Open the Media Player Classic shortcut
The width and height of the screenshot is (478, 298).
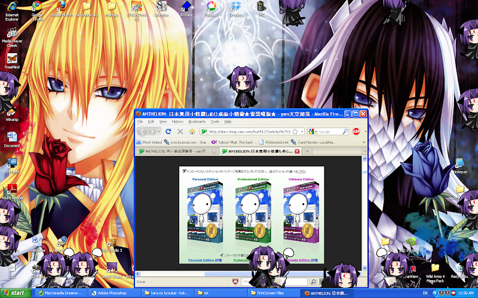[x=12, y=38]
